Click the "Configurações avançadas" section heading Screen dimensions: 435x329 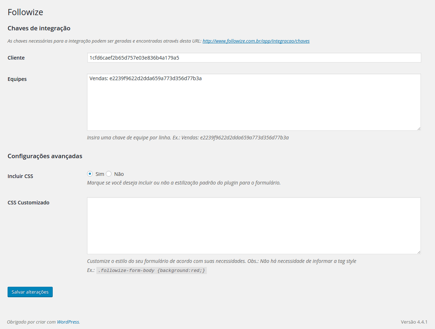tap(45, 156)
